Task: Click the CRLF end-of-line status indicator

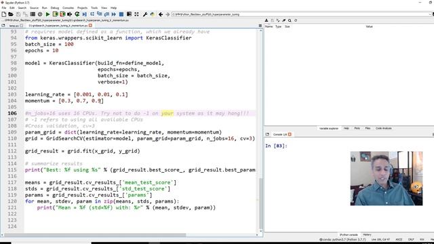Action: (411, 239)
